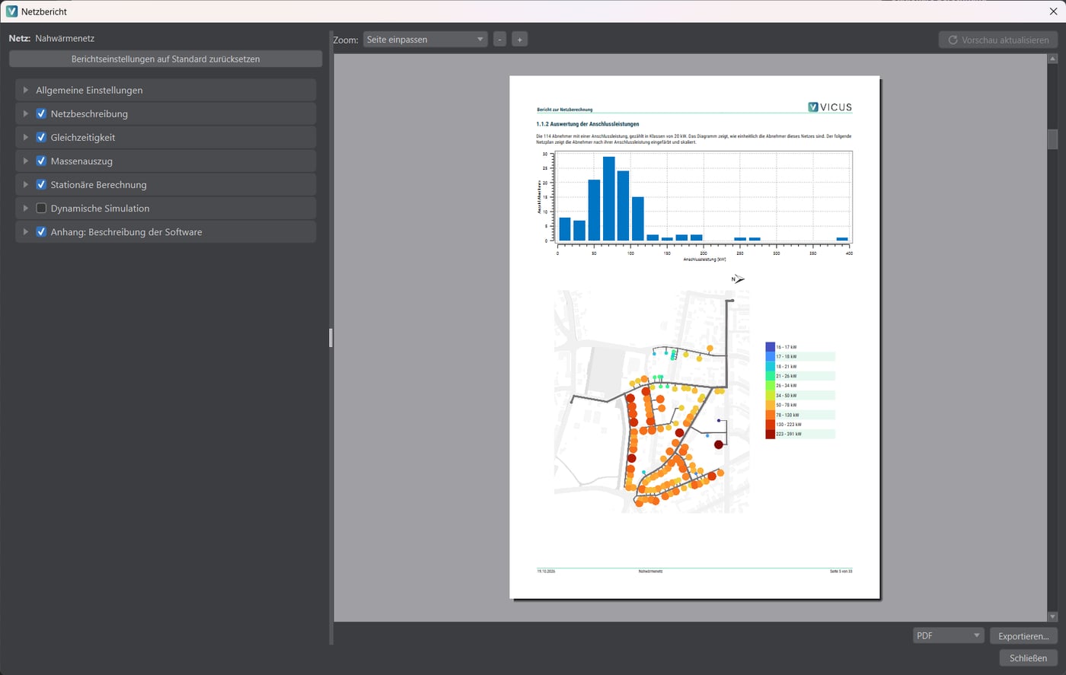The width and height of the screenshot is (1066, 675).
Task: Click the refresh icon on Vorschau aktualisieren
Action: tap(953, 40)
